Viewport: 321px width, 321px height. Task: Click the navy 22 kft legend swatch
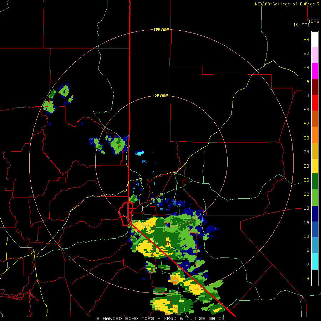coord(315,214)
